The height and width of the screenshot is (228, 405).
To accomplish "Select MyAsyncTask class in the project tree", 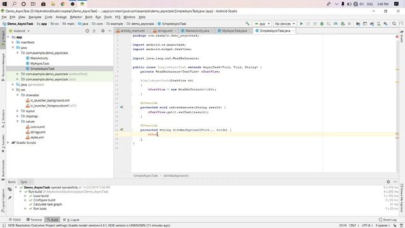I will 39,63.
